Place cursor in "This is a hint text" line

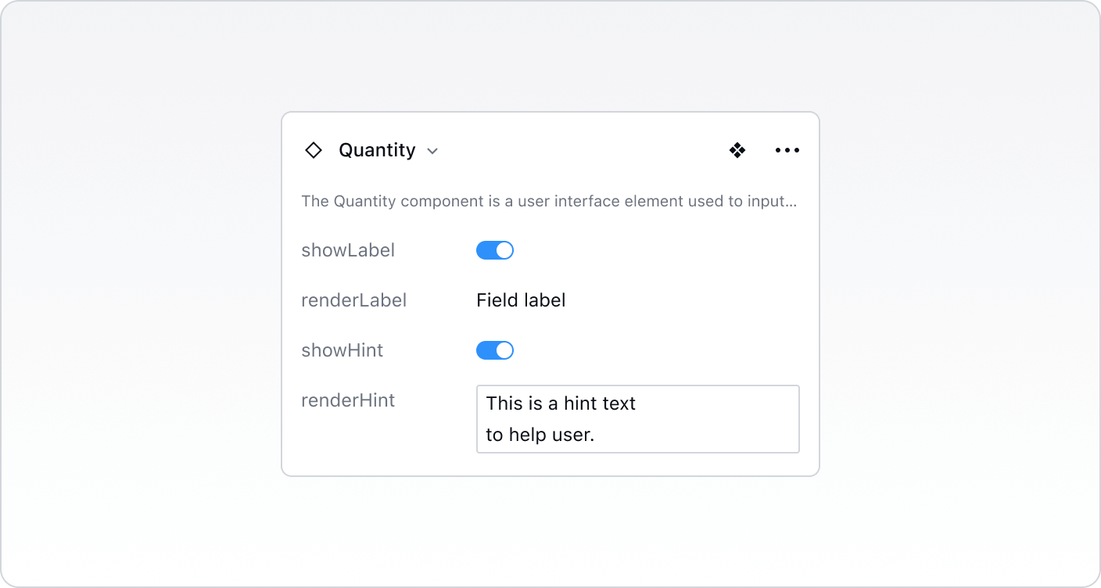[x=561, y=403]
